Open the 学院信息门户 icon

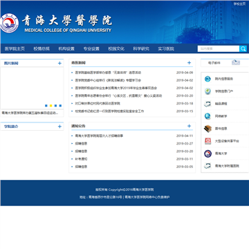click(x=207, y=91)
